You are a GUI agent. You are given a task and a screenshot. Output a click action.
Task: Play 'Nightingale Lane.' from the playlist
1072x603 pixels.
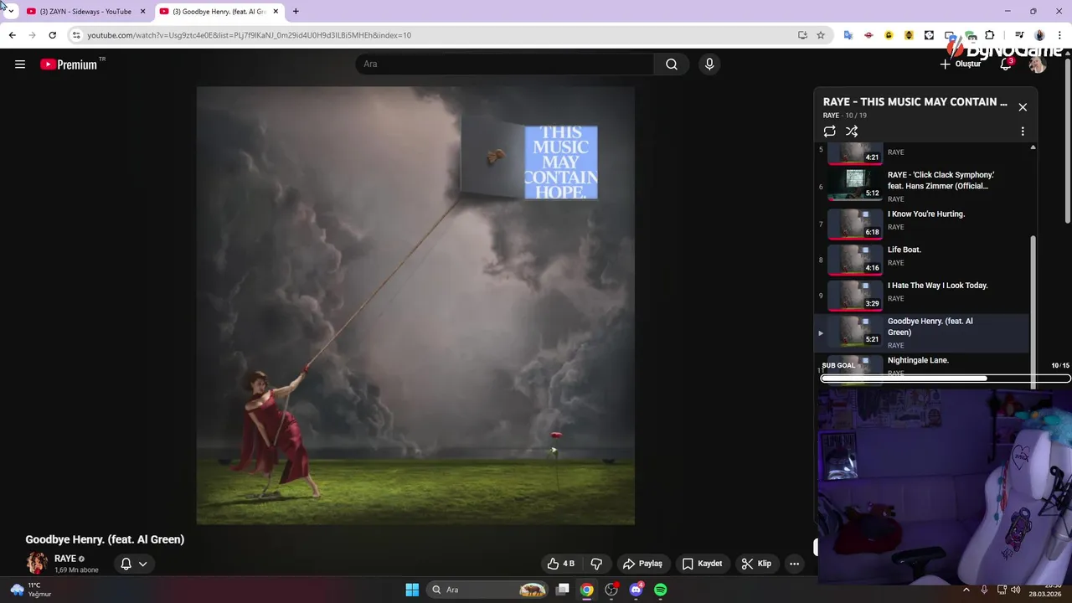(918, 360)
